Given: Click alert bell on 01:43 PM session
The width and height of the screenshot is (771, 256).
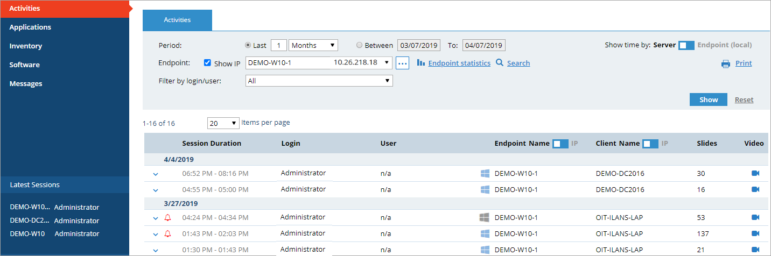Looking at the screenshot, I should 167,233.
